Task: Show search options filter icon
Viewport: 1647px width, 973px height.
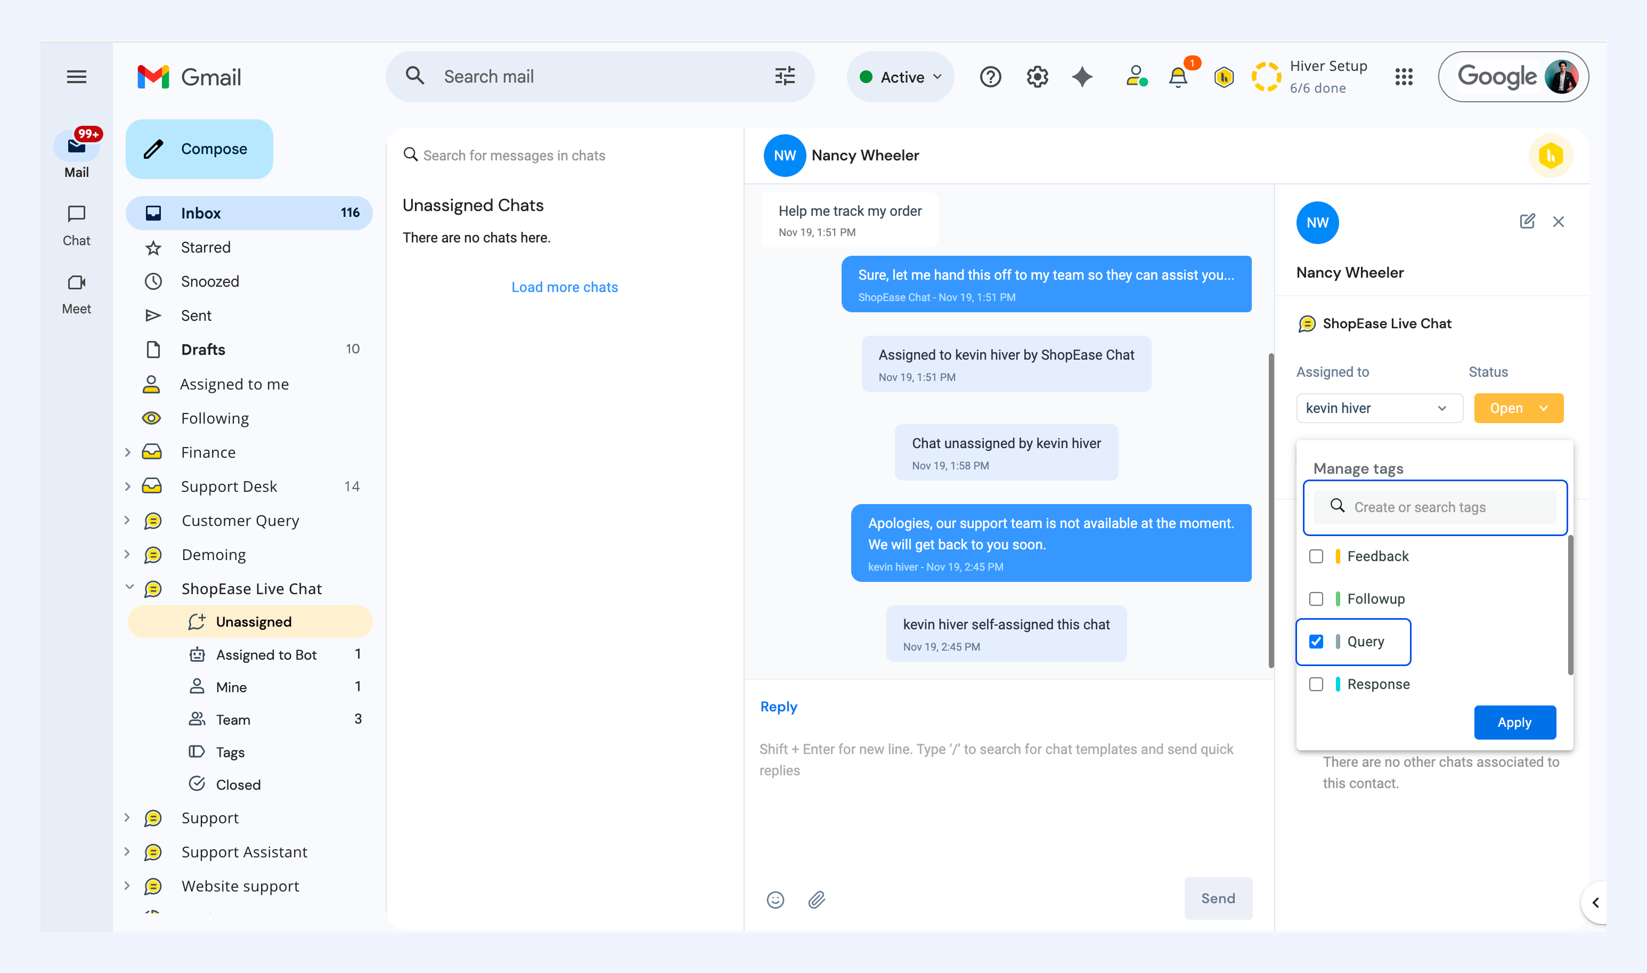Action: pyautogui.click(x=785, y=77)
